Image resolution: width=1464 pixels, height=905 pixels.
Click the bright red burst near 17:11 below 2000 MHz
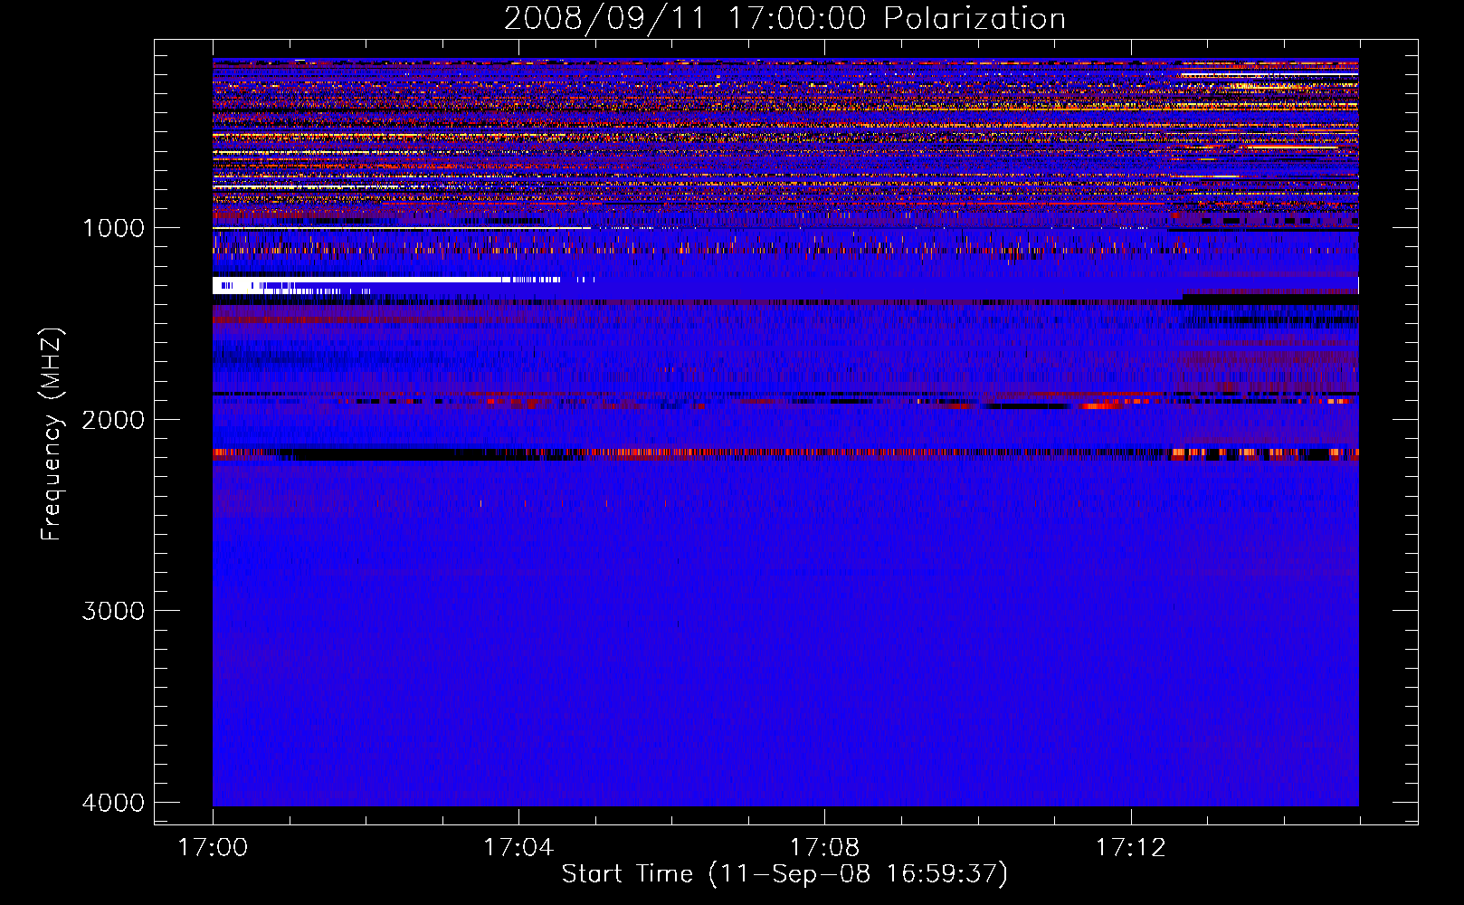pos(1098,405)
